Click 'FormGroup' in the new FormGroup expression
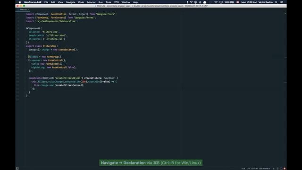The image size is (302, 170). pos(53,57)
